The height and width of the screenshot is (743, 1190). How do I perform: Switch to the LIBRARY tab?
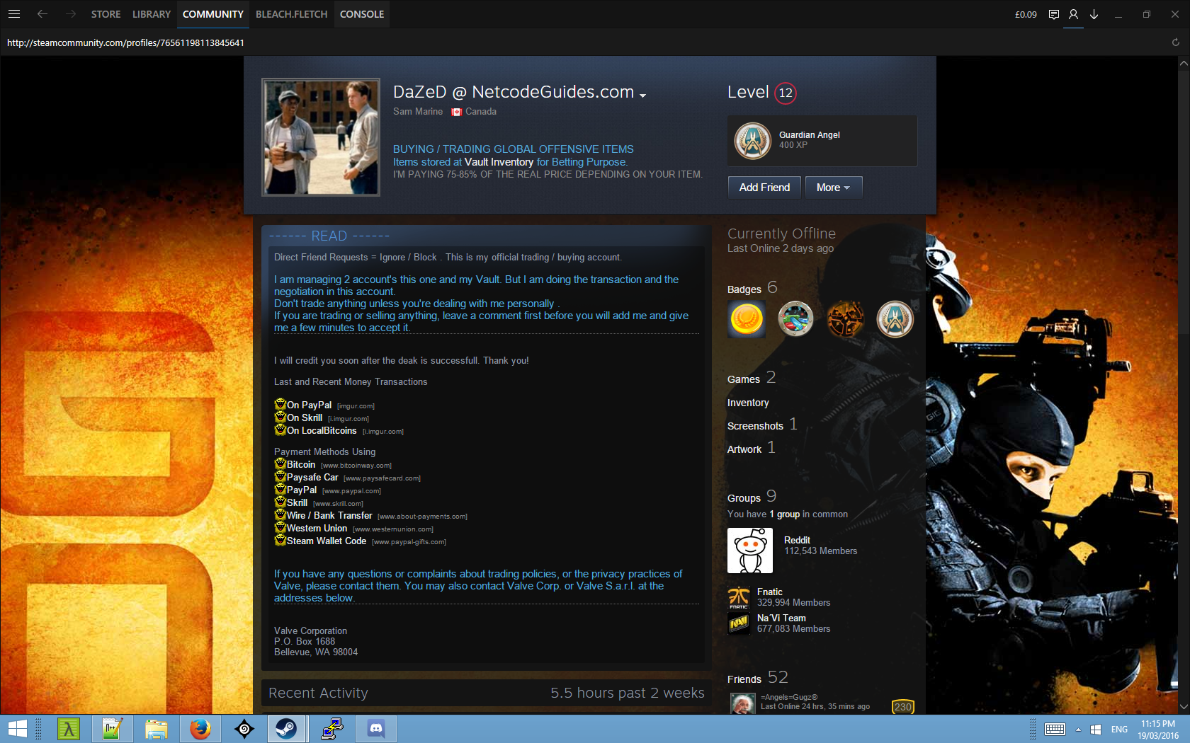[x=151, y=14]
